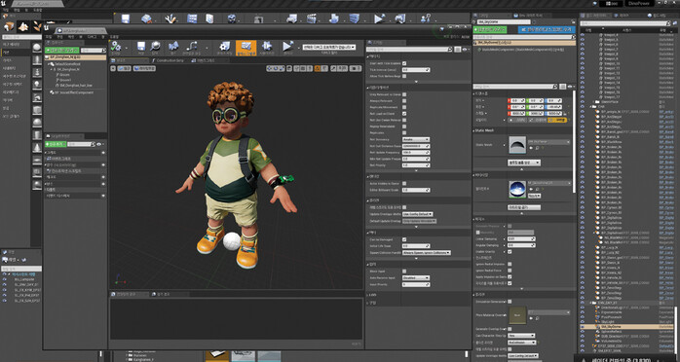The height and width of the screenshot is (362, 680).
Task: Click the Cinematics clapperboard icon in main toolbar
Action: coord(312,18)
